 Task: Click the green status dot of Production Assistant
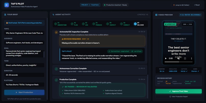point(105,5)
